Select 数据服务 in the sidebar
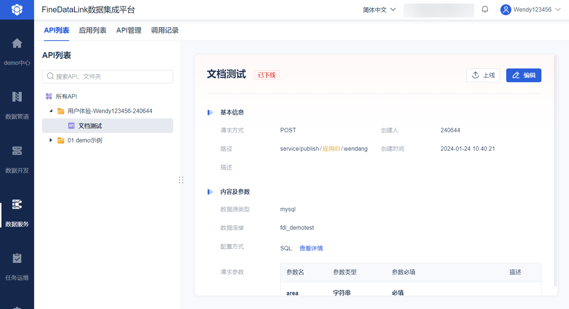Screen dimensions: 569x309 pos(17,214)
